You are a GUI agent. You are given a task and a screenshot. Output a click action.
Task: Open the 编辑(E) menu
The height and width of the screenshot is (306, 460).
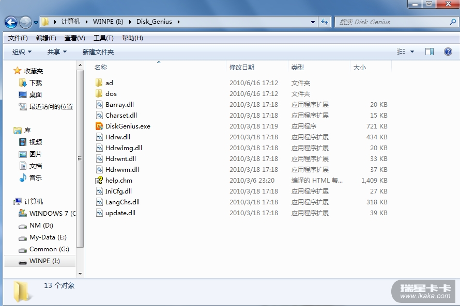[x=46, y=38]
